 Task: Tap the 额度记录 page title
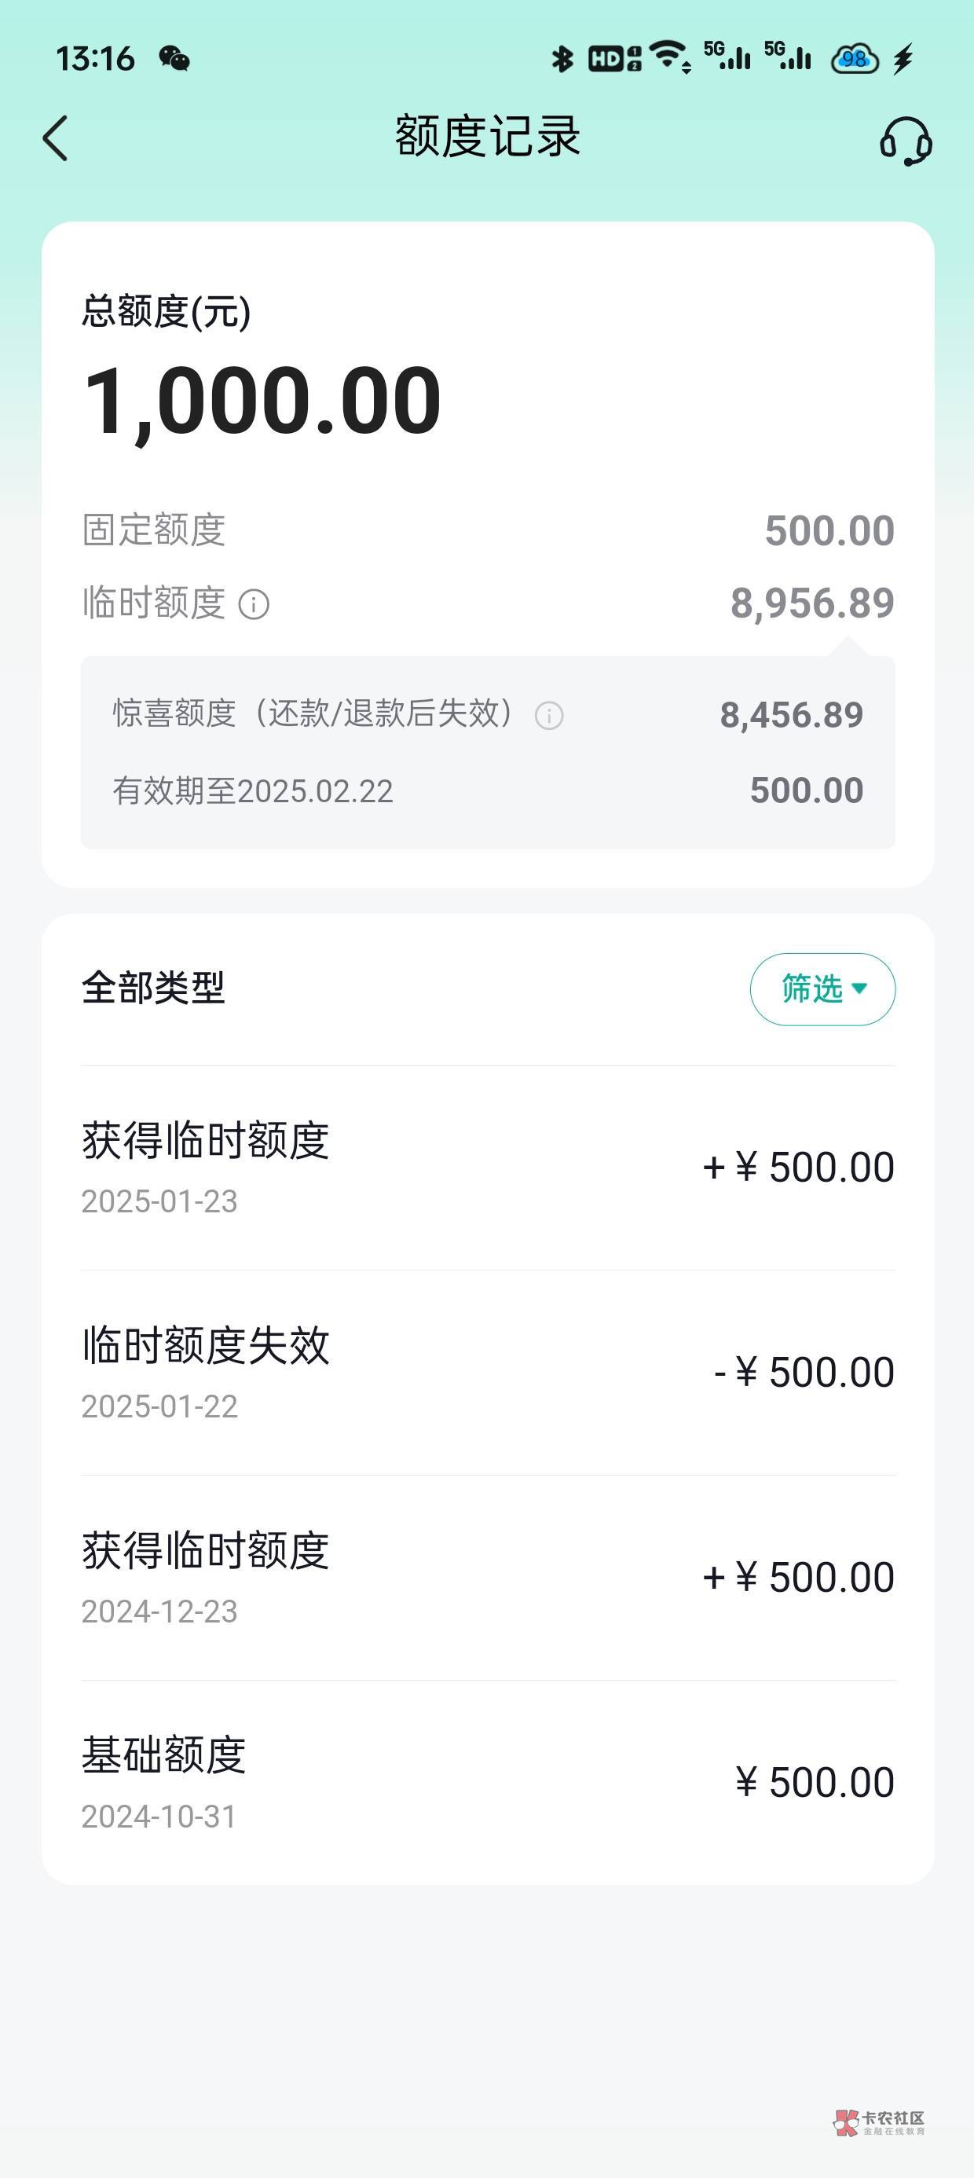coord(488,136)
